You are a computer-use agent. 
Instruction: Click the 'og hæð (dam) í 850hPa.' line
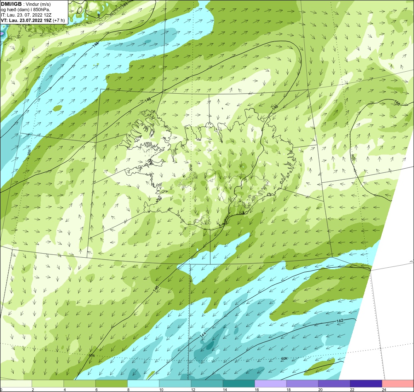(25, 10)
